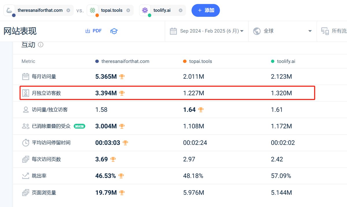Screen dimensions: 347x207
Task: Remove toolify.ai from comparison
Action: 180,10
